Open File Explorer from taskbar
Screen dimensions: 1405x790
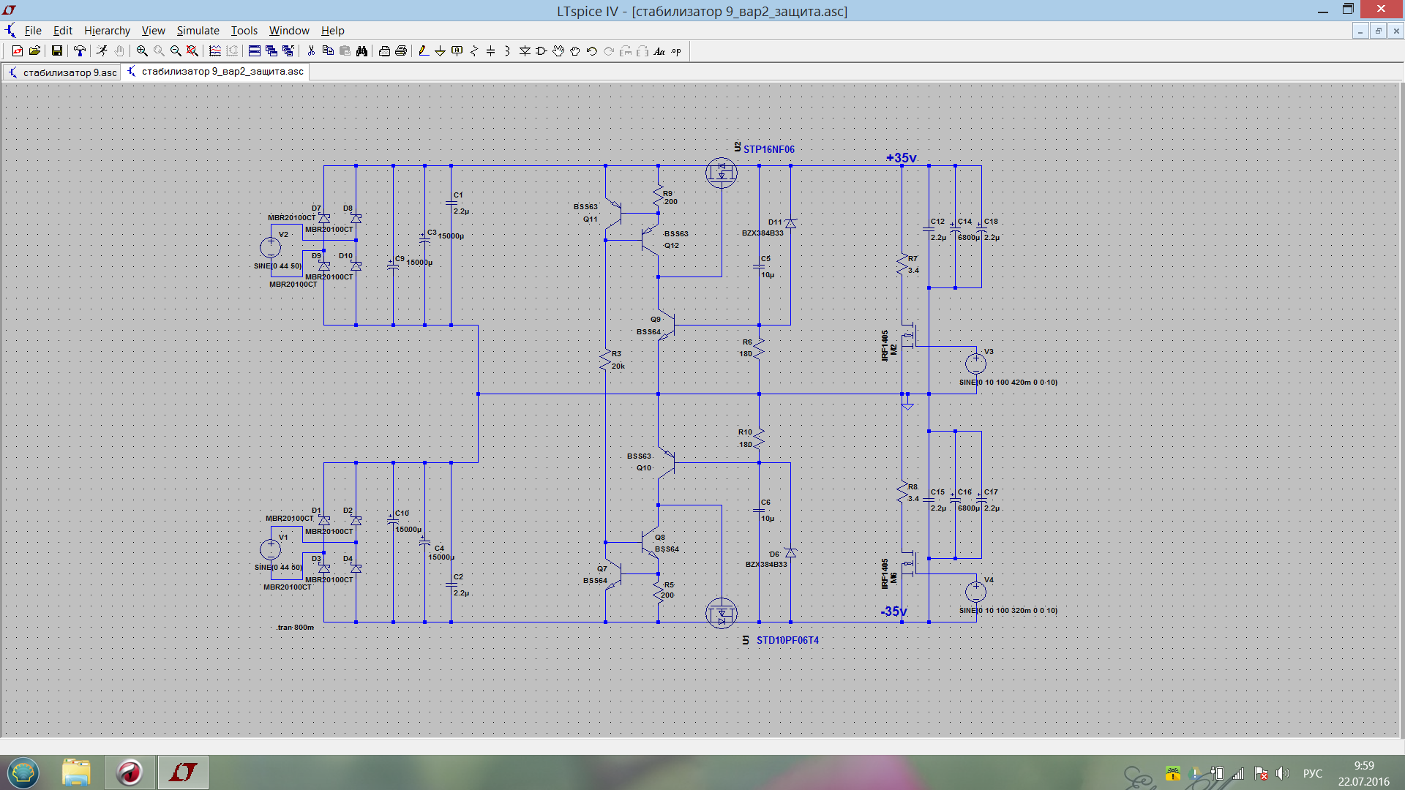coord(76,772)
